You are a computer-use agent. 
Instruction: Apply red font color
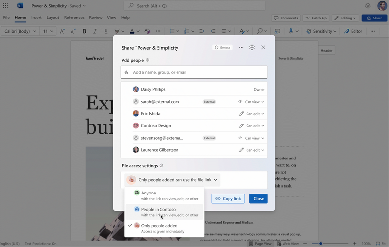tap(132, 31)
